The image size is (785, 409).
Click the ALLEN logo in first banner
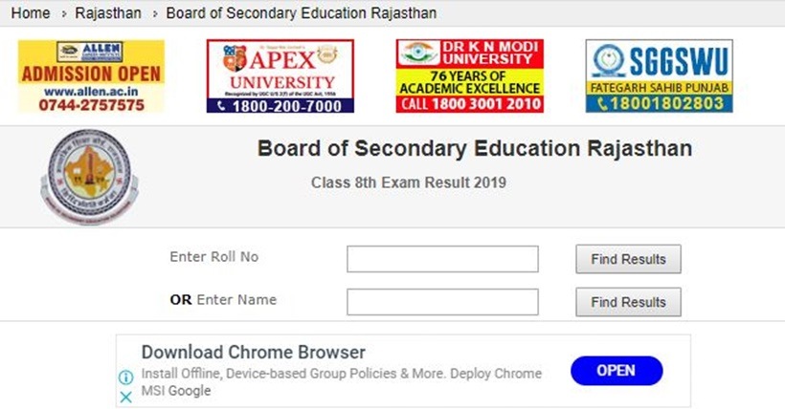(x=90, y=52)
